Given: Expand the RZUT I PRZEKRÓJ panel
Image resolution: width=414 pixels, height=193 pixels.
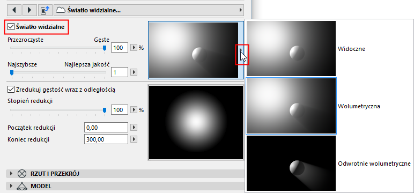Looking at the screenshot, I should [x=11, y=174].
